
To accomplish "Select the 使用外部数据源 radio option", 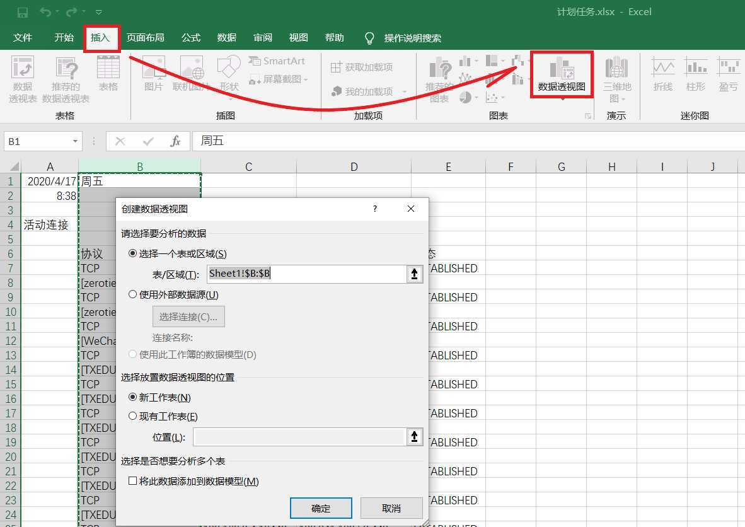I will click(x=133, y=294).
